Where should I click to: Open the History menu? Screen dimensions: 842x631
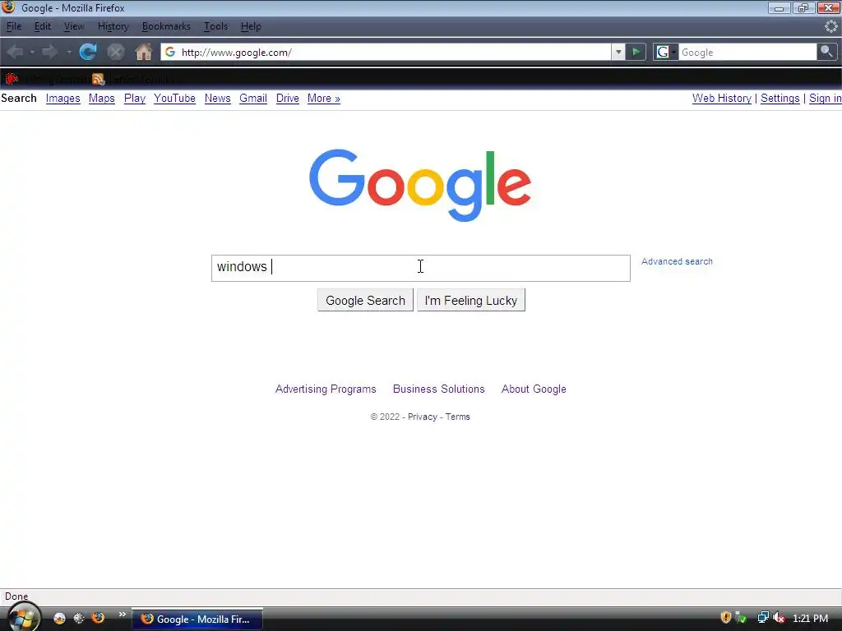(113, 26)
